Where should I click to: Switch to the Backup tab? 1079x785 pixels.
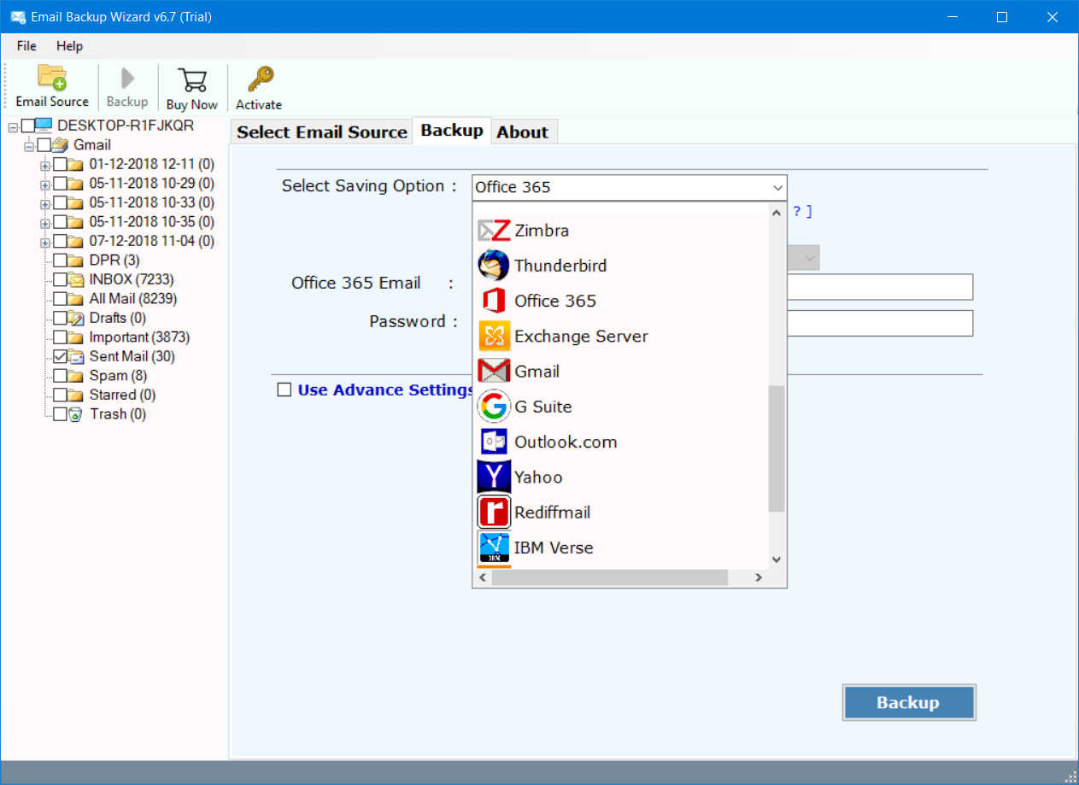(x=452, y=131)
